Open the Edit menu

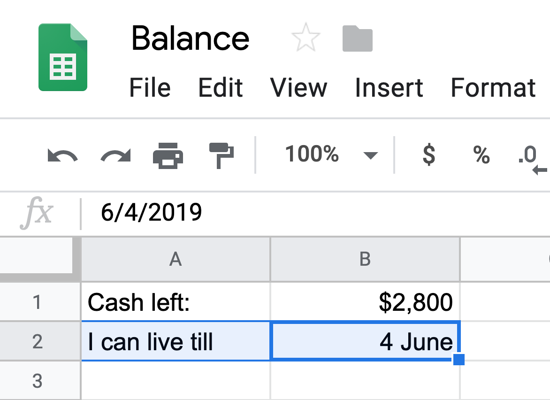(x=220, y=87)
